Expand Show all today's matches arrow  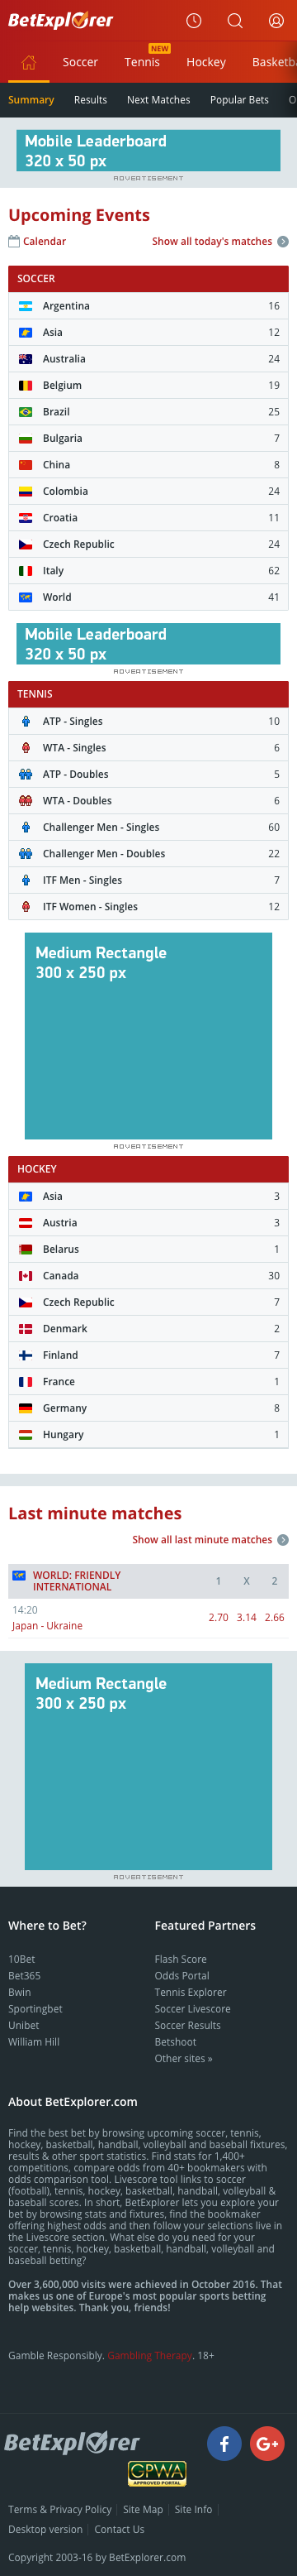click(283, 241)
